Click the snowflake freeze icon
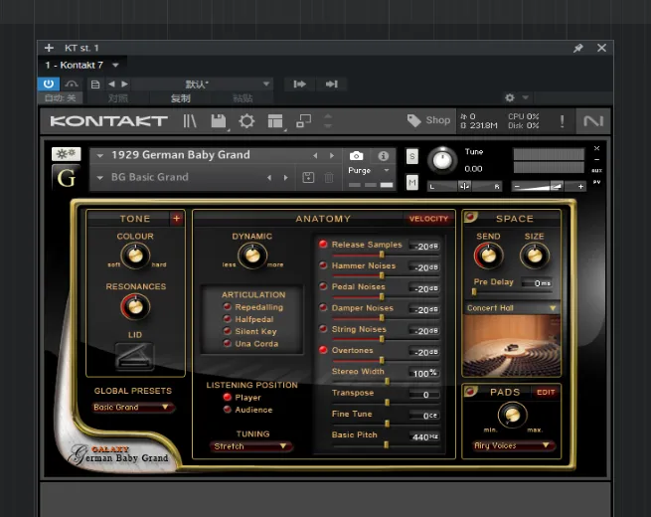The width and height of the screenshot is (651, 517). pyautogui.click(x=66, y=154)
